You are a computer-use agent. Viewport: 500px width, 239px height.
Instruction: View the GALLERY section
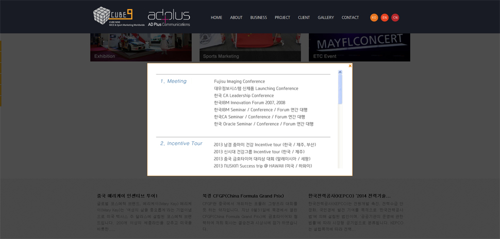pyautogui.click(x=326, y=17)
